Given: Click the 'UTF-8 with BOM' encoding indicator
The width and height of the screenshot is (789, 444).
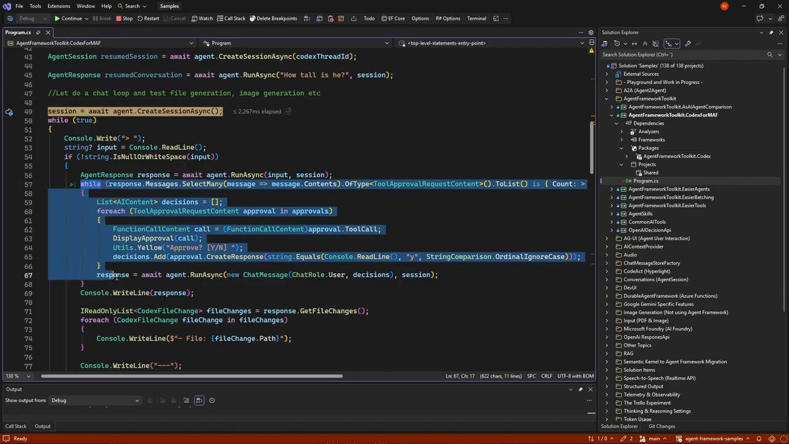Looking at the screenshot, I should 576,376.
